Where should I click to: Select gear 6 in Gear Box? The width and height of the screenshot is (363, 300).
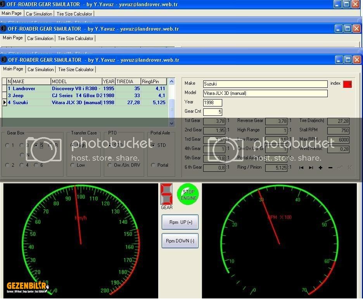(39, 165)
